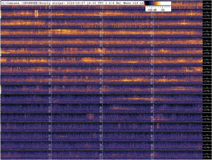Click the I1-Cumiana station name in header
Screen dimensions: 212x160
tap(10, 3)
